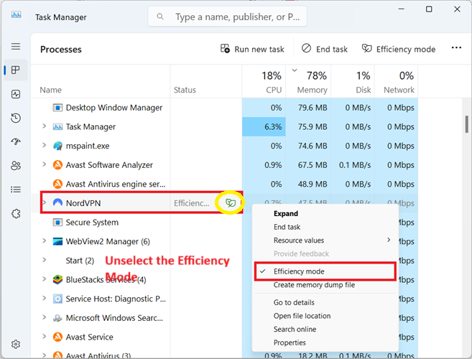Focus the search name, publisher field
472x359 pixels.
pos(227,17)
